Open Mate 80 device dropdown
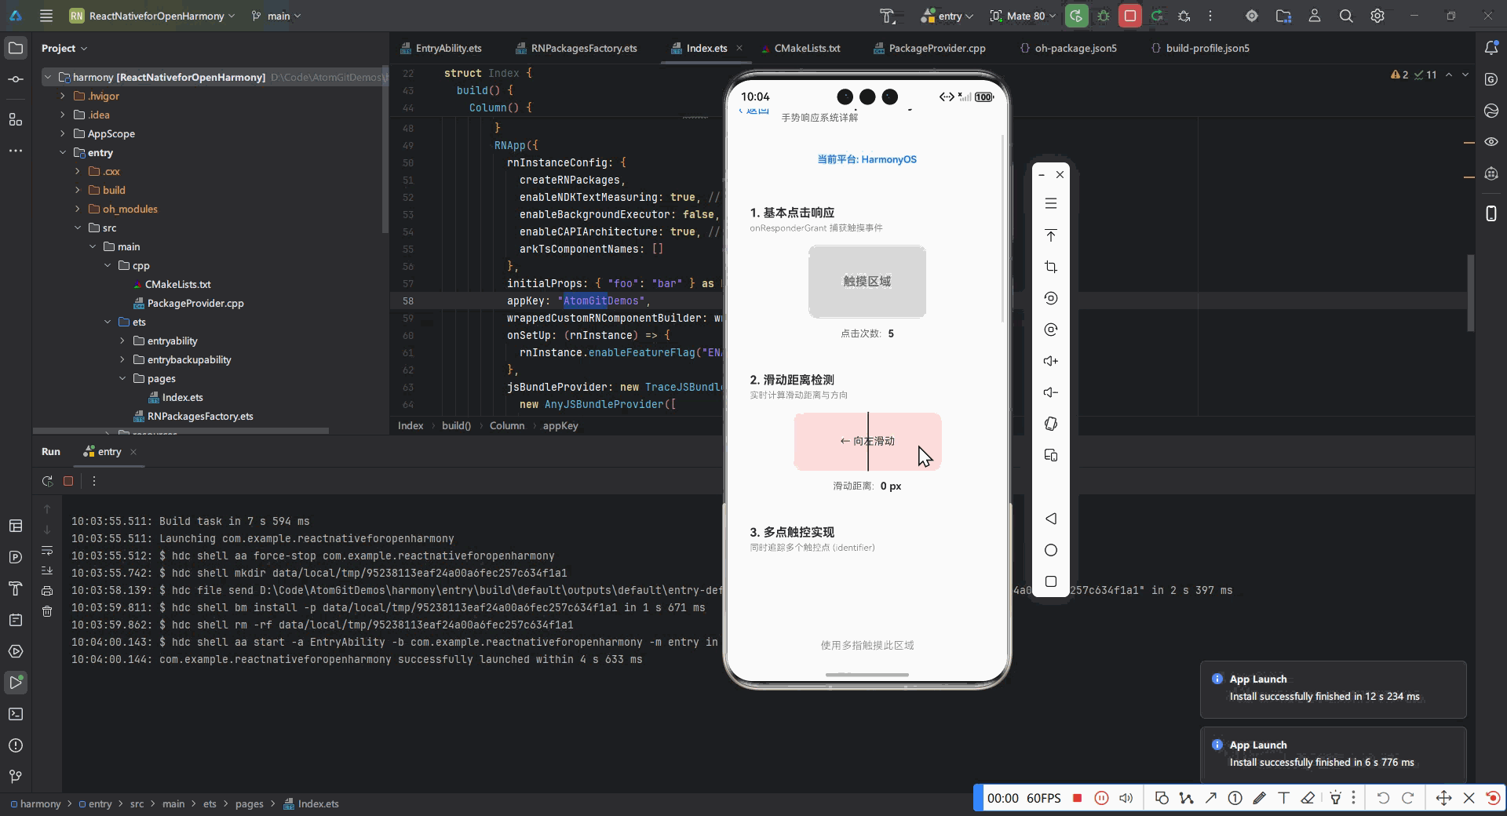Image resolution: width=1507 pixels, height=816 pixels. [1023, 16]
